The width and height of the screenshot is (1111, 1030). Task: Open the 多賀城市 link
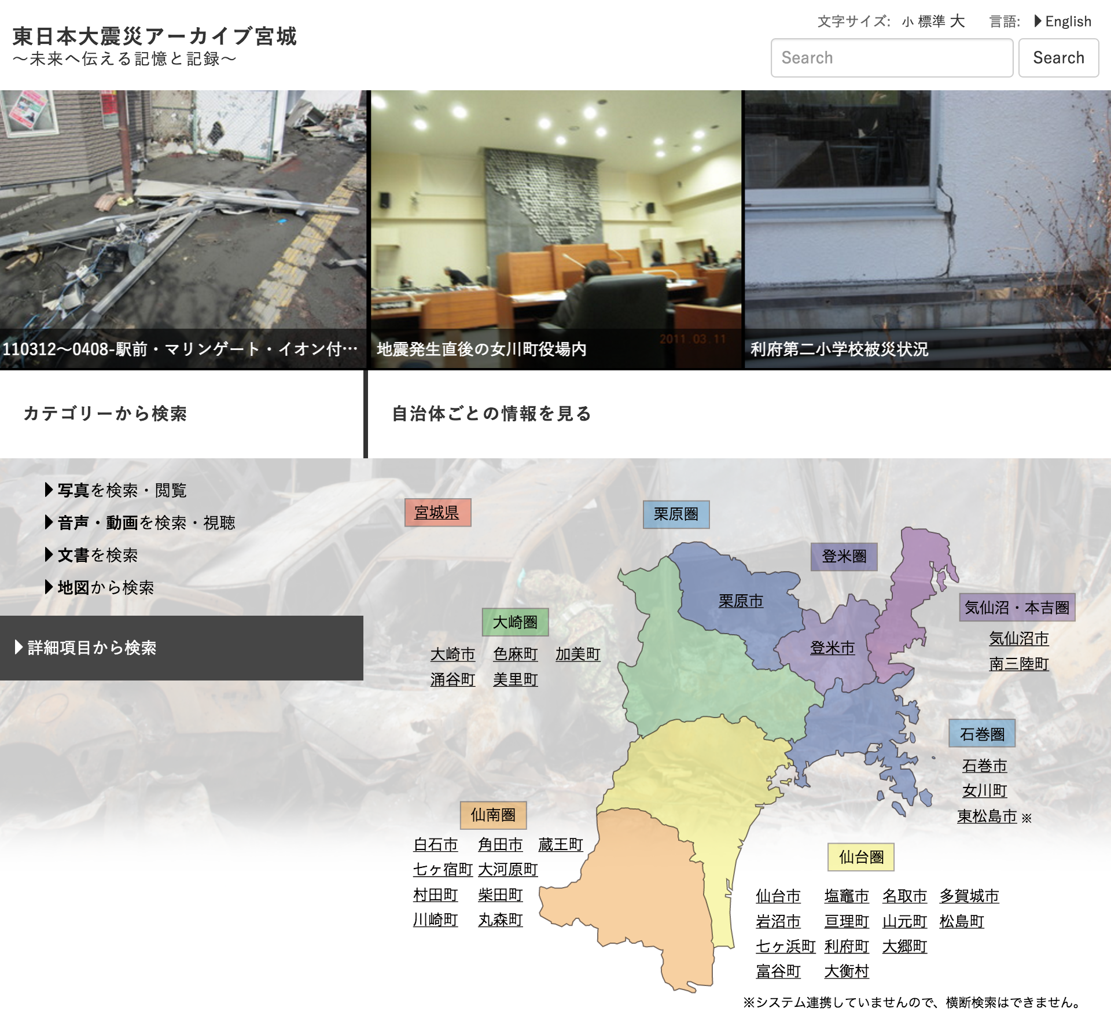pyautogui.click(x=969, y=896)
